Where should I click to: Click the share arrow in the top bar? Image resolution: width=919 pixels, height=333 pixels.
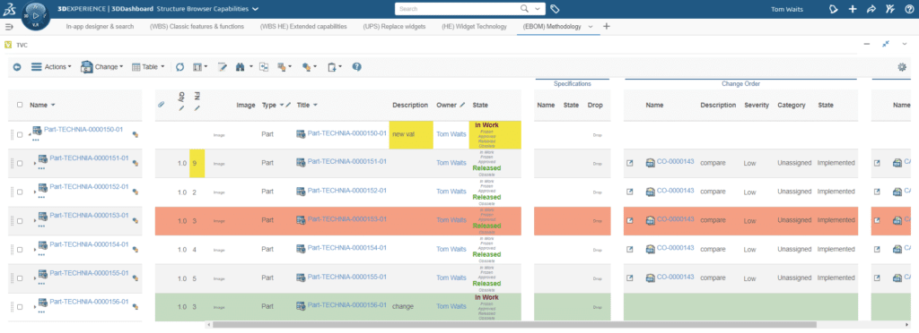pyautogui.click(x=871, y=9)
